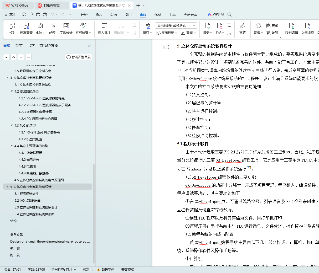Open the 审阅 pane dropdown in ribbon
This screenshot has width=319, height=273.
pyautogui.click(x=188, y=33)
